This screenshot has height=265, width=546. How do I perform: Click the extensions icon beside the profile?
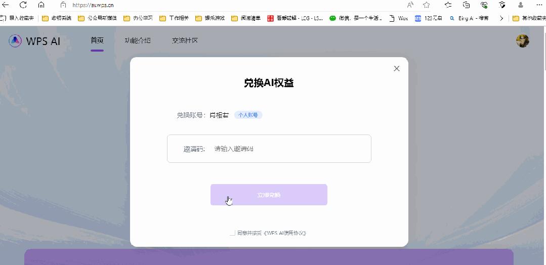502,5
